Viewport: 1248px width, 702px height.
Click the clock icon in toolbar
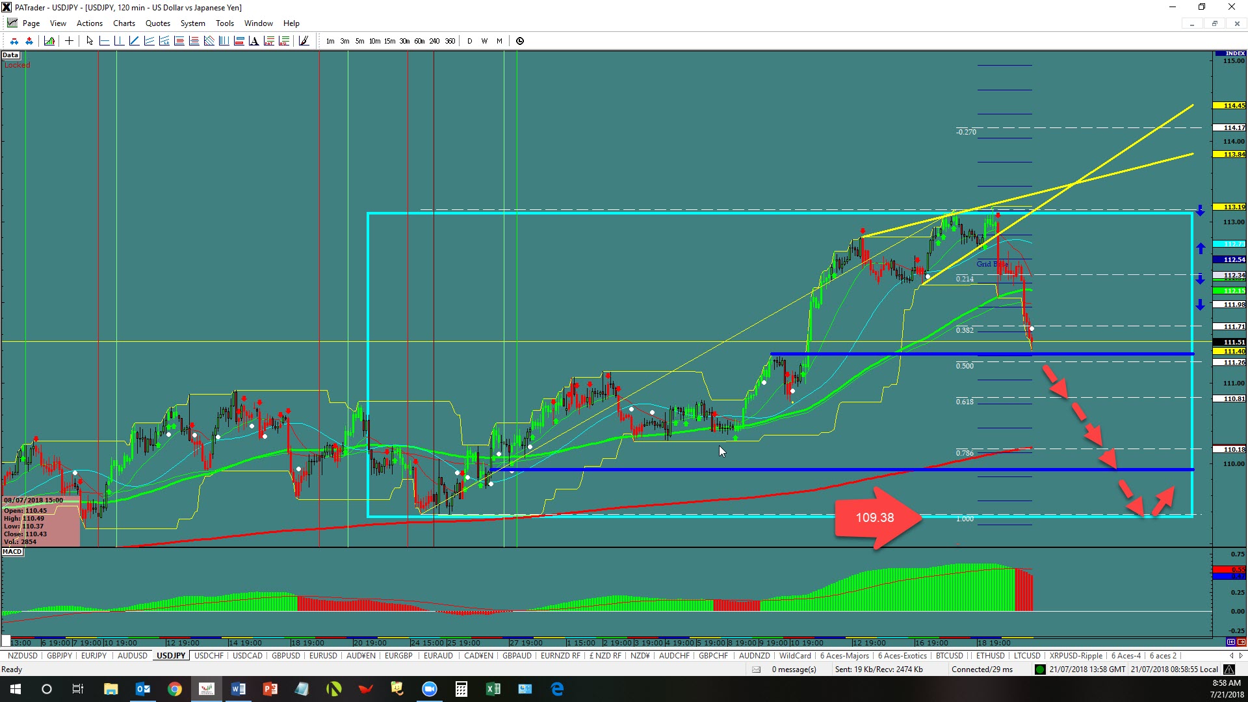click(520, 41)
